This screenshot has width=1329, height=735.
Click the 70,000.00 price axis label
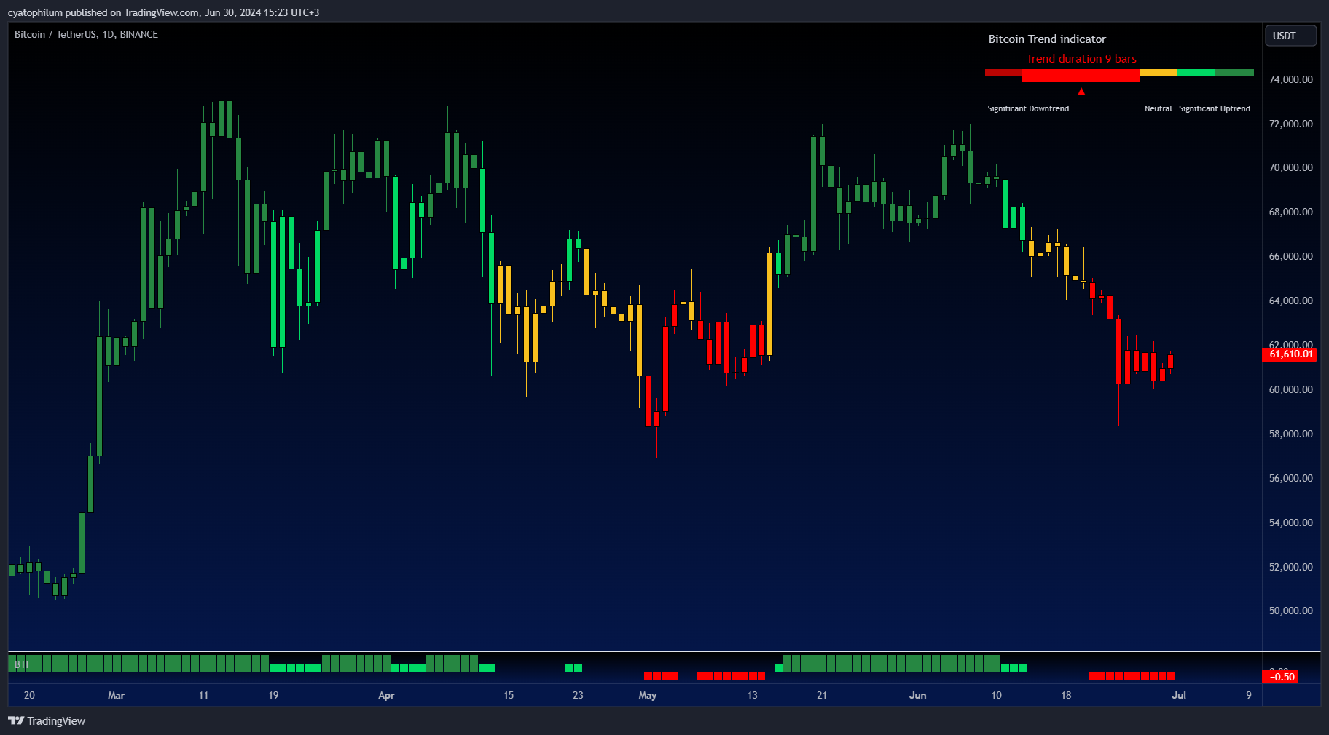(1290, 167)
